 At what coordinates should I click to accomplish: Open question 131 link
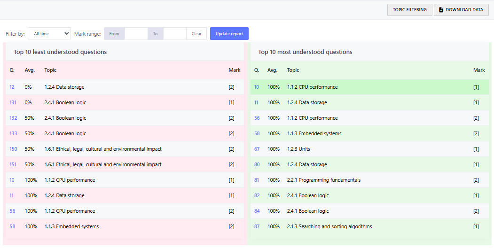(x=13, y=102)
